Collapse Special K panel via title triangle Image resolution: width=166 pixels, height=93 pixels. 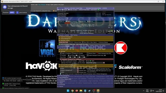(x=58, y=8)
